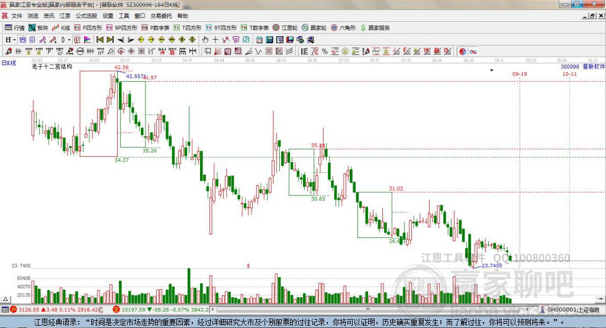The image size is (606, 328).
Task: Click the 09-19 time marker label
Action: coord(520,74)
